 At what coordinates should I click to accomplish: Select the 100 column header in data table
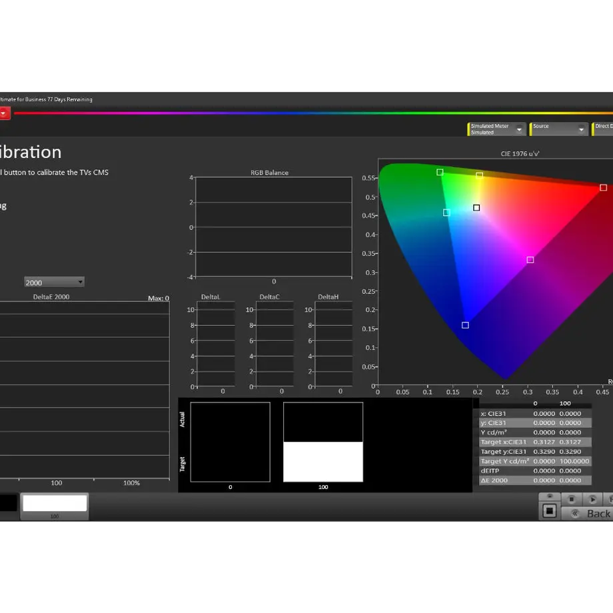click(x=565, y=404)
